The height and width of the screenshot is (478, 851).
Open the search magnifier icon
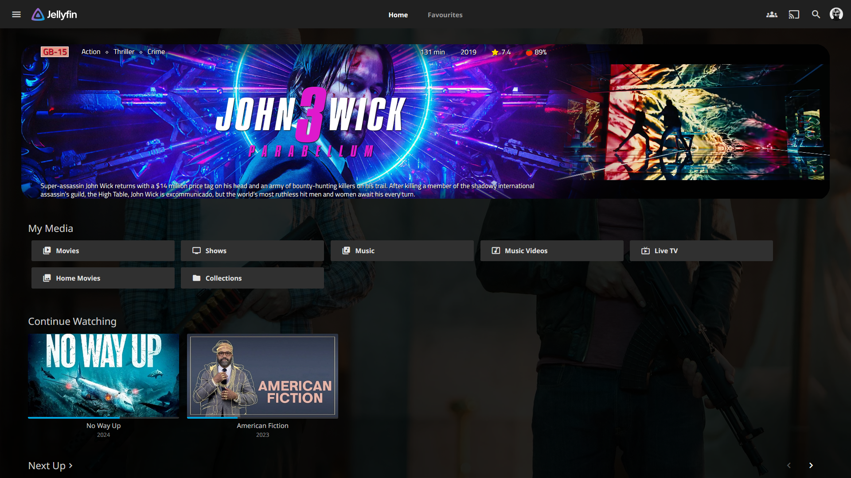coord(816,15)
